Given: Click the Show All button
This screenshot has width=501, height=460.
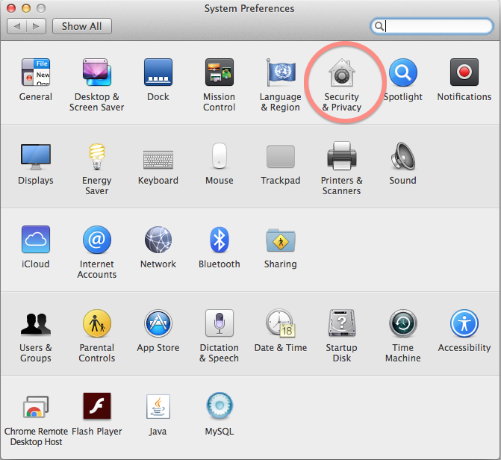Looking at the screenshot, I should point(82,26).
